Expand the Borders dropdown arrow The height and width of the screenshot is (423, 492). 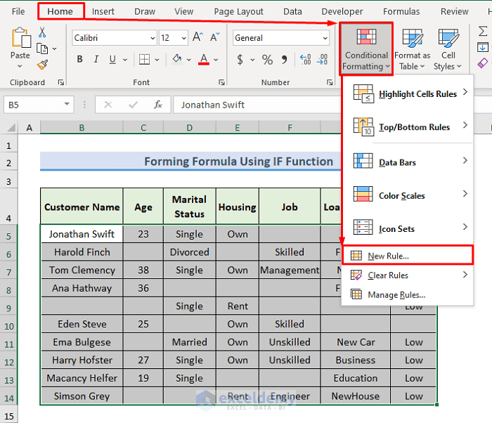point(157,59)
